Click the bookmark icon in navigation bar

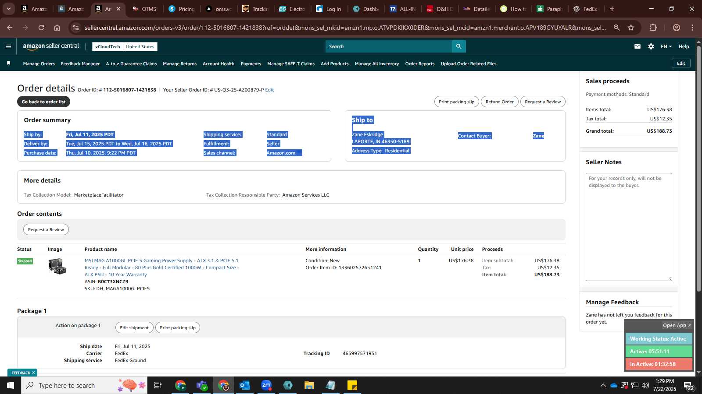[8, 63]
